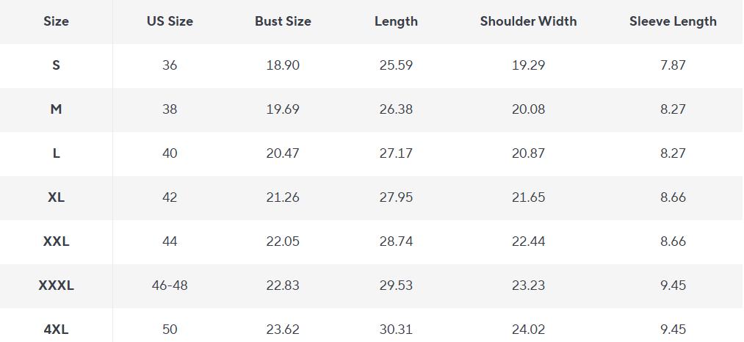Select the S size row label
This screenshot has height=342, width=744.
click(56, 65)
